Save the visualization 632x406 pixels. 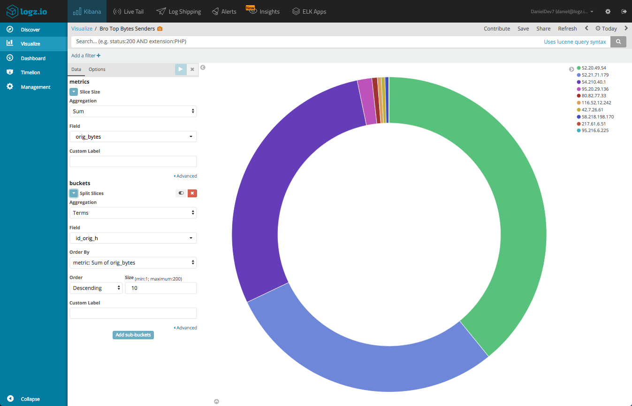tap(523, 29)
